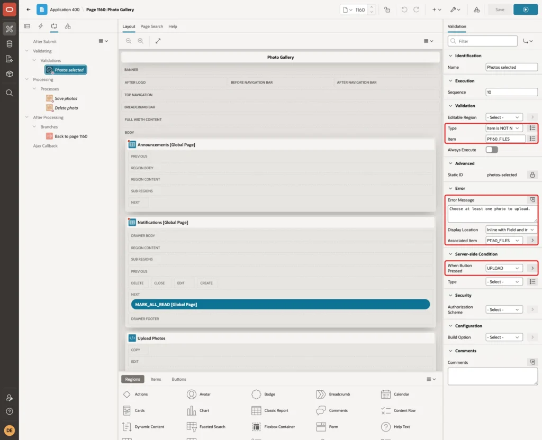
Task: Undo the last change
Action: point(404,10)
